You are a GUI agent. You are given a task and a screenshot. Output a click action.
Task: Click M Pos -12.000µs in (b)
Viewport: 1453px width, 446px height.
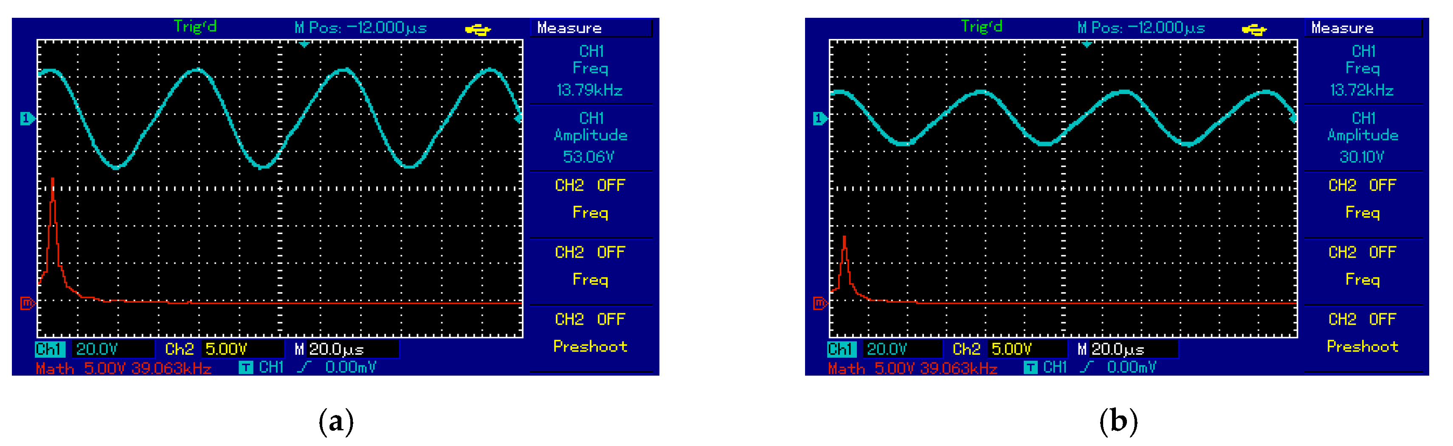tap(1141, 28)
